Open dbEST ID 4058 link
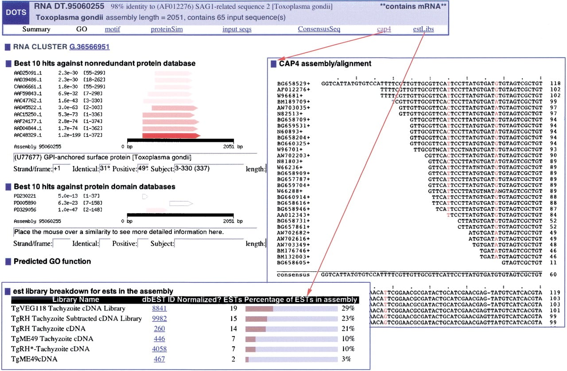This screenshot has height=371, width=567. pyautogui.click(x=159, y=349)
